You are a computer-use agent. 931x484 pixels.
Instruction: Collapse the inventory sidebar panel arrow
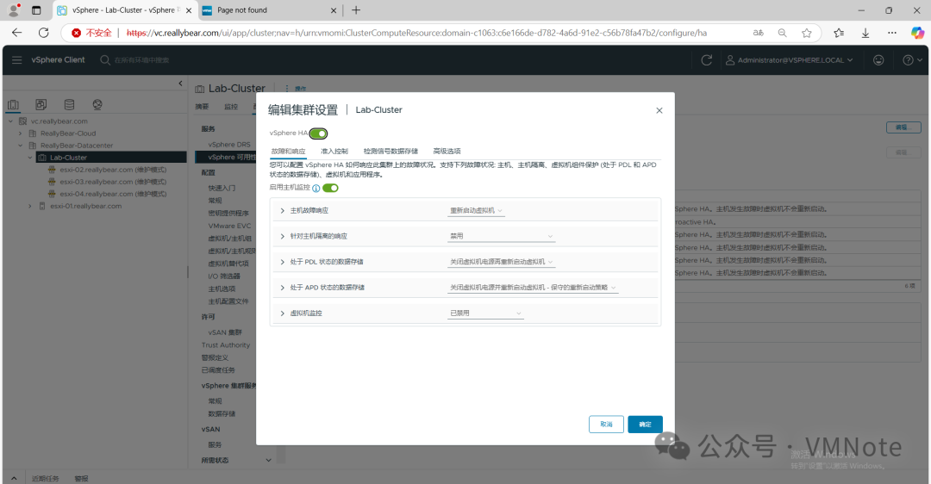[x=180, y=84]
